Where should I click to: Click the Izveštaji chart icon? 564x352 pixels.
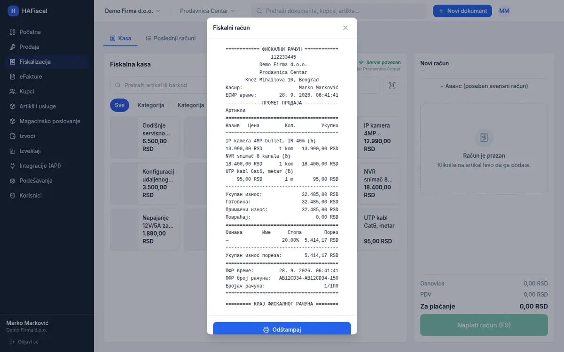pyautogui.click(x=13, y=151)
